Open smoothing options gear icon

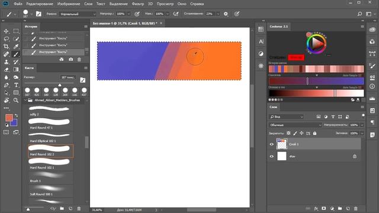226,14
